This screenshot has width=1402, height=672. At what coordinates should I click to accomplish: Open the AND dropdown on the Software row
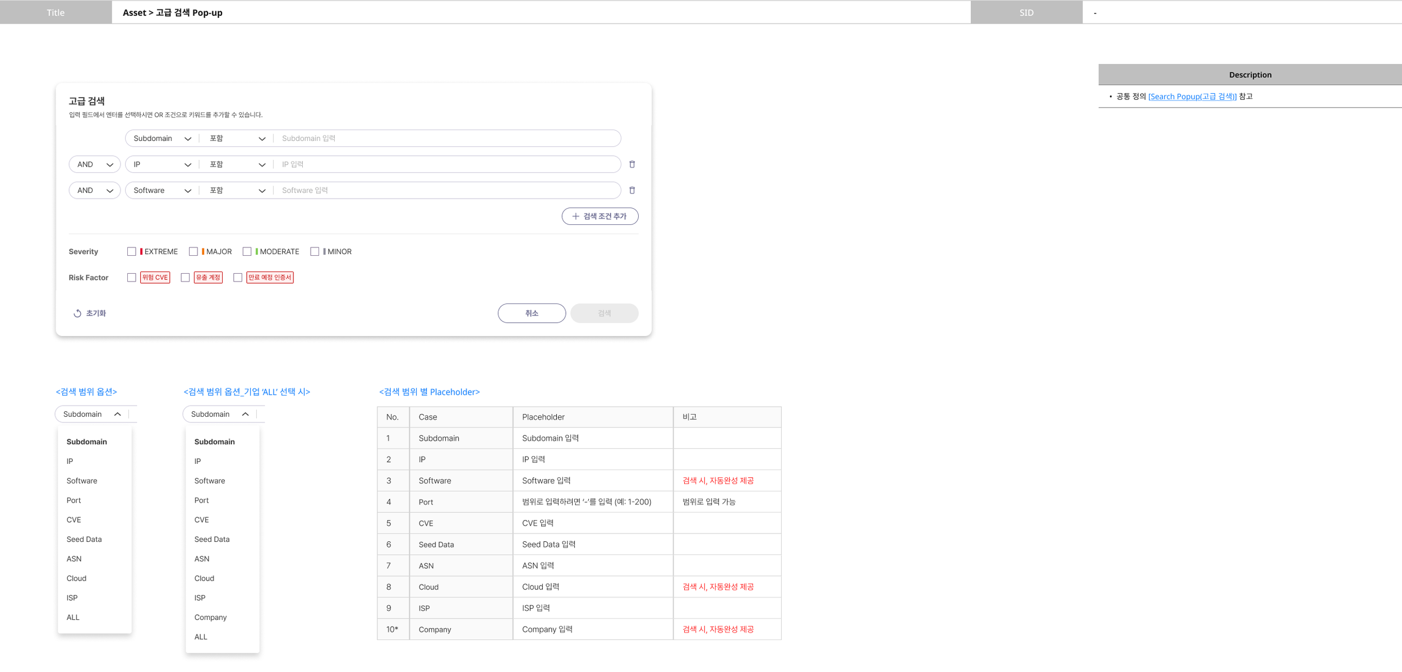coord(94,190)
